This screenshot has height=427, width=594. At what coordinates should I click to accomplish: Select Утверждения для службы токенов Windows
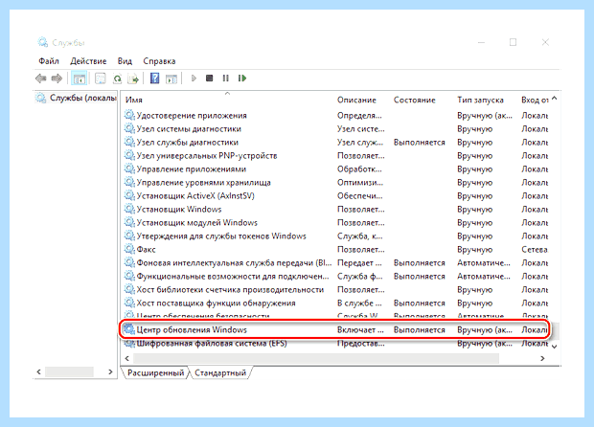221,236
